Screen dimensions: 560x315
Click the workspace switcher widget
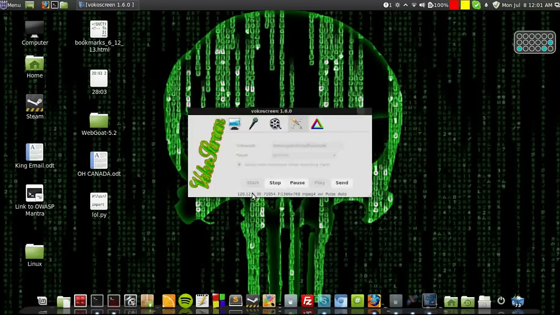[x=535, y=42]
